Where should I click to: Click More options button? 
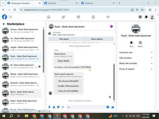click(97, 39)
